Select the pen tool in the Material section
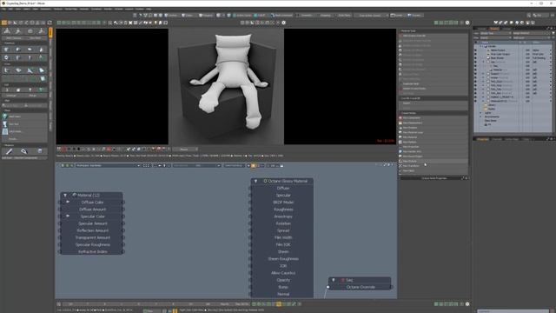556x313 pixels. 10,151
